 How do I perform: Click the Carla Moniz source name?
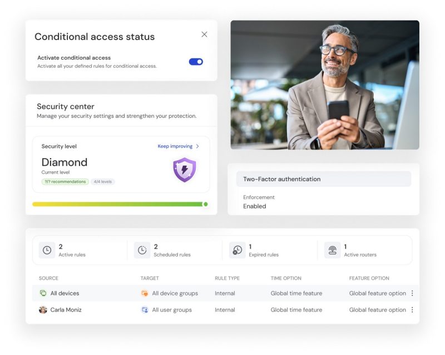point(66,310)
